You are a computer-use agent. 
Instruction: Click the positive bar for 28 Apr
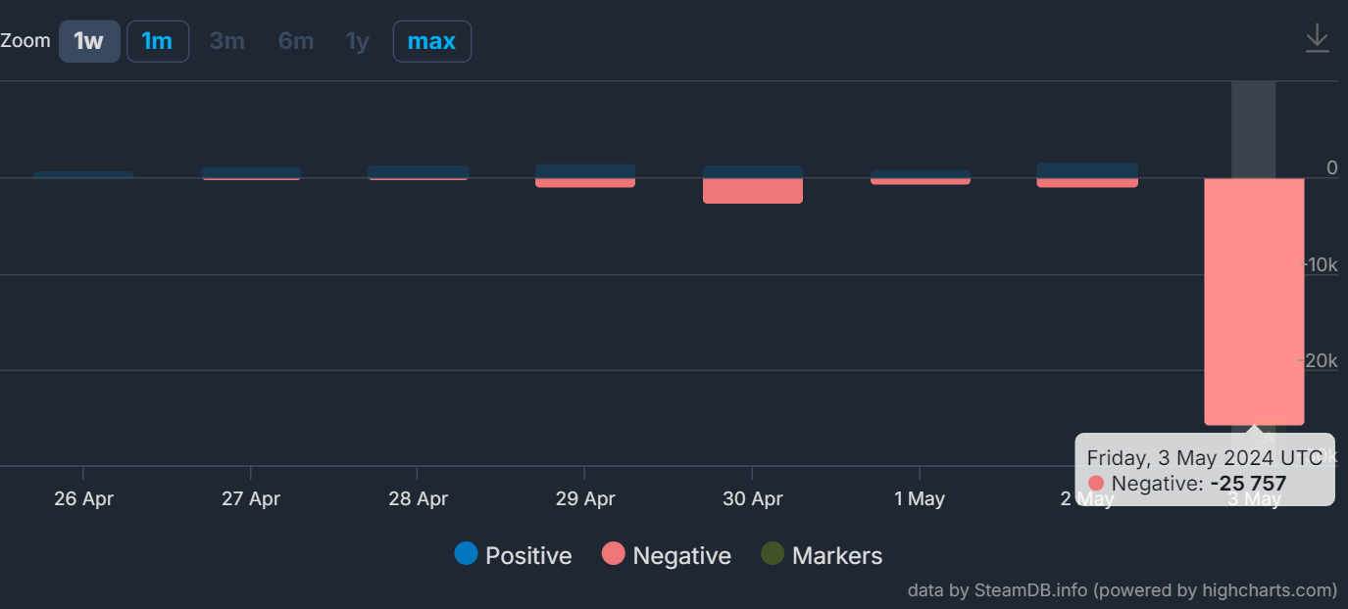coord(418,171)
